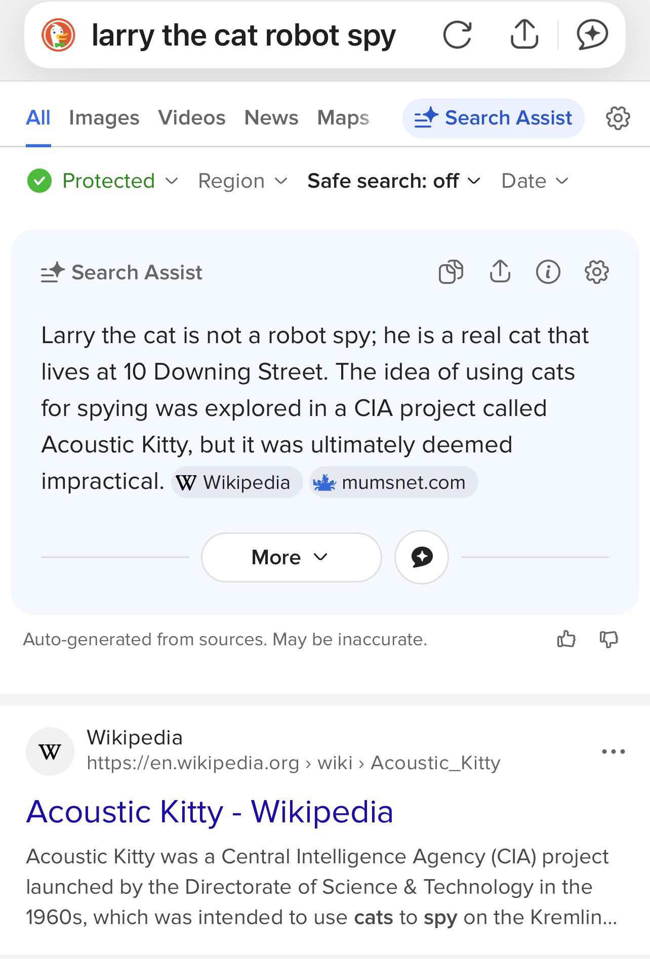Viewport: 650px width, 959px height.
Task: Open Search Assist card settings gear
Action: pos(596,272)
